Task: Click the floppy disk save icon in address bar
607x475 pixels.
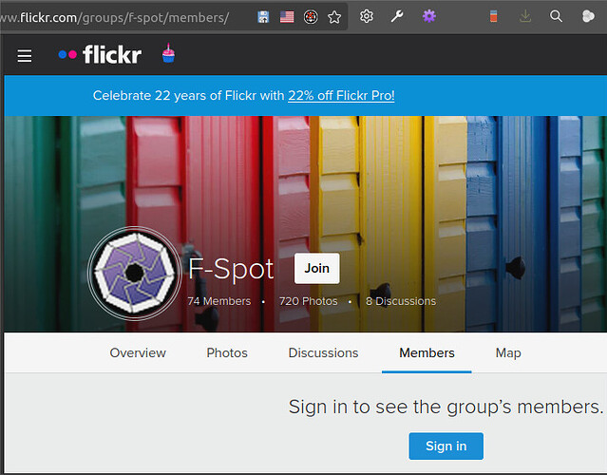Action: click(263, 17)
